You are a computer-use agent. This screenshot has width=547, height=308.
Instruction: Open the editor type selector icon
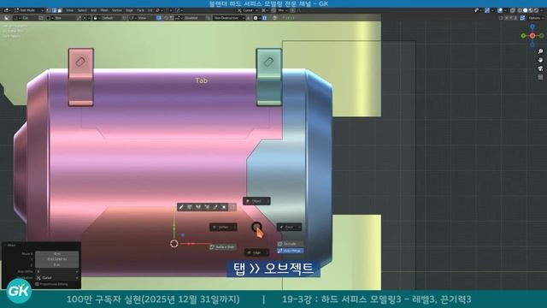click(6, 10)
